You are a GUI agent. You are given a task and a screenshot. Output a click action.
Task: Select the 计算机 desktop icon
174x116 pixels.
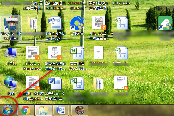tap(11, 53)
